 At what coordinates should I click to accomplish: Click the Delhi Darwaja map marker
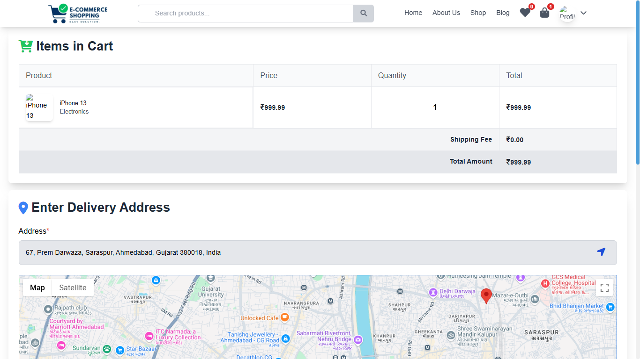tap(433, 293)
